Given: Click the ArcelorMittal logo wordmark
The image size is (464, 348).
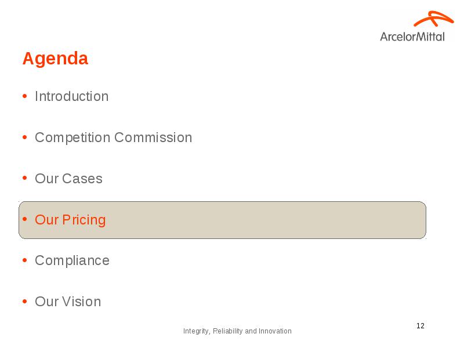Looking at the screenshot, I should coord(412,37).
